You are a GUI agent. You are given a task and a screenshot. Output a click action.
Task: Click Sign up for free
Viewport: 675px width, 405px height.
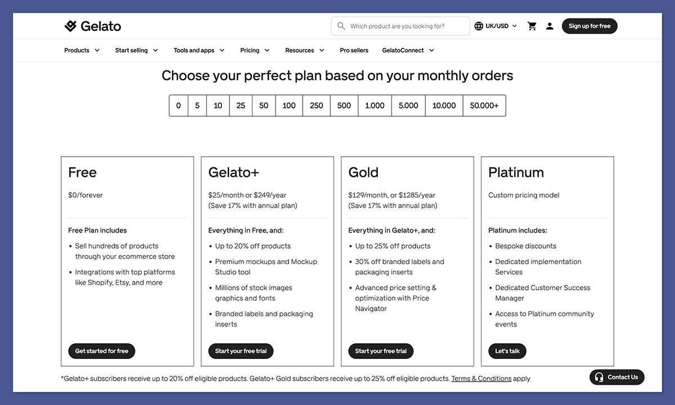coord(589,25)
